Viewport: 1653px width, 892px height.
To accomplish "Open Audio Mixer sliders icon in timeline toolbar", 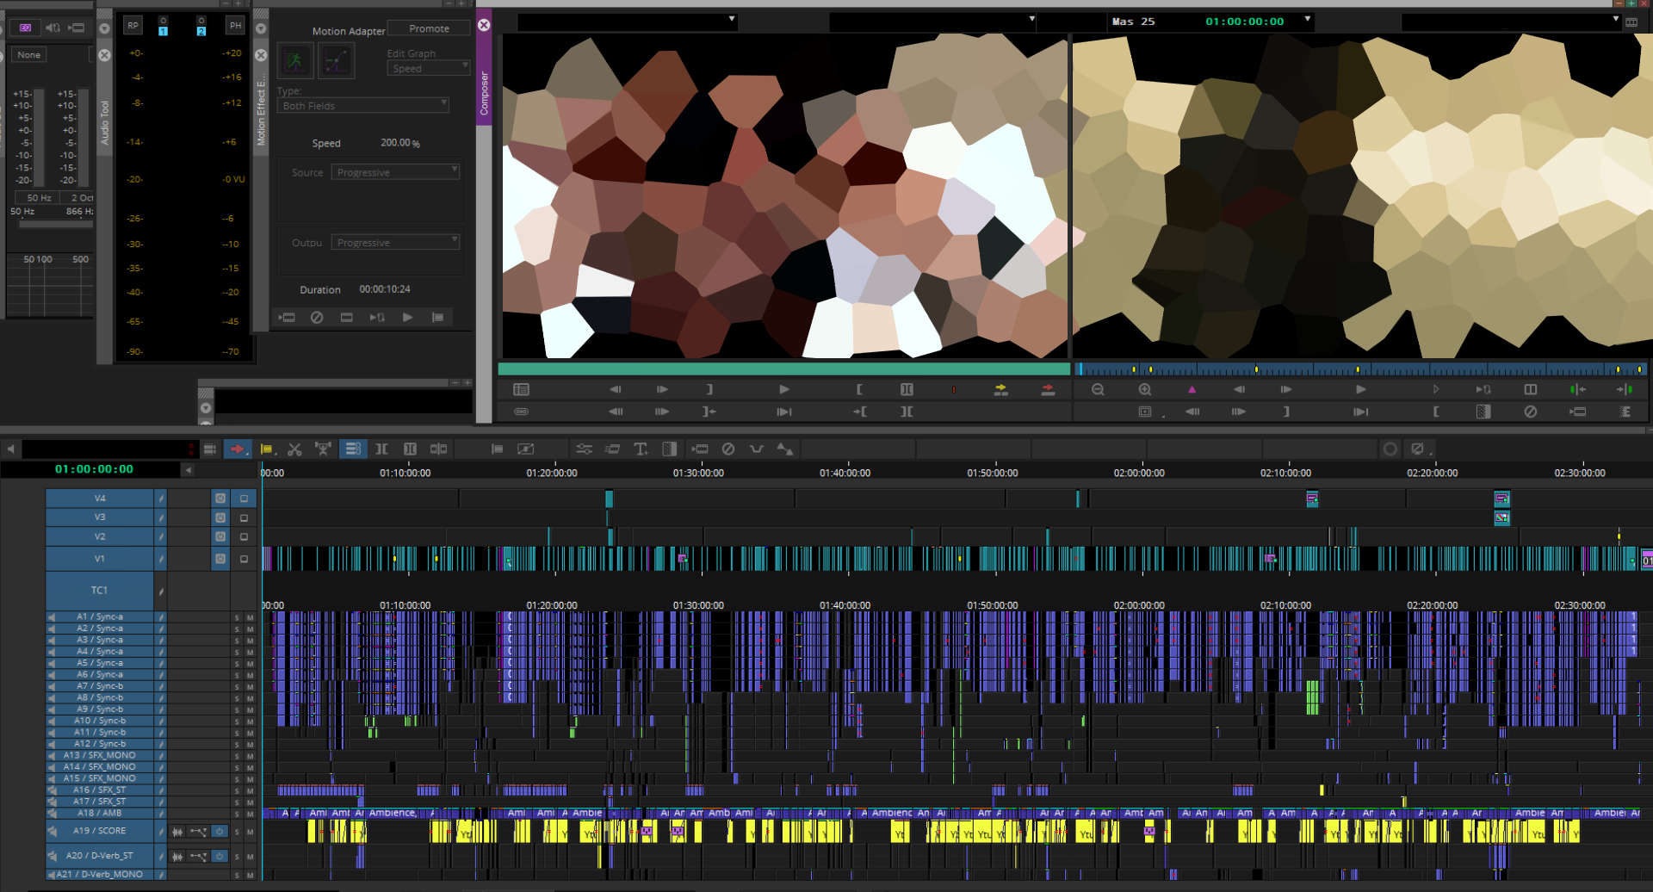I will [x=584, y=449].
